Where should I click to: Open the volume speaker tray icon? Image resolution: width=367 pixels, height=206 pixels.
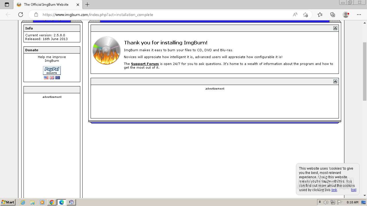(326, 202)
